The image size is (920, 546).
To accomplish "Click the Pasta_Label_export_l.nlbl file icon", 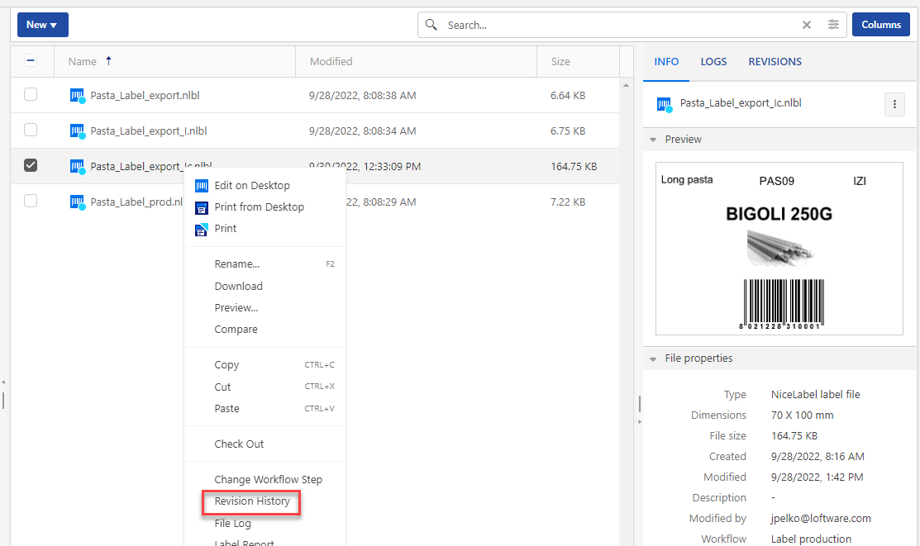I will tap(78, 131).
